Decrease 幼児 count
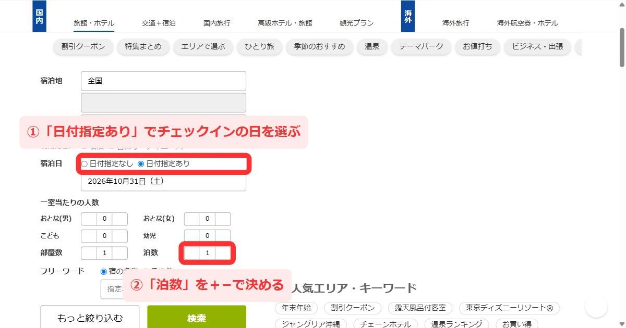 (191, 236)
